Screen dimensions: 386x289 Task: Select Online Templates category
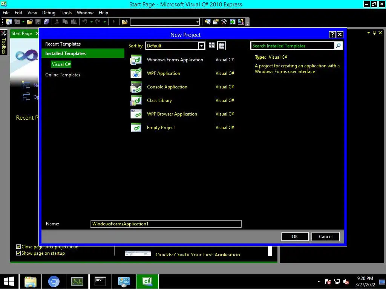[x=63, y=75]
